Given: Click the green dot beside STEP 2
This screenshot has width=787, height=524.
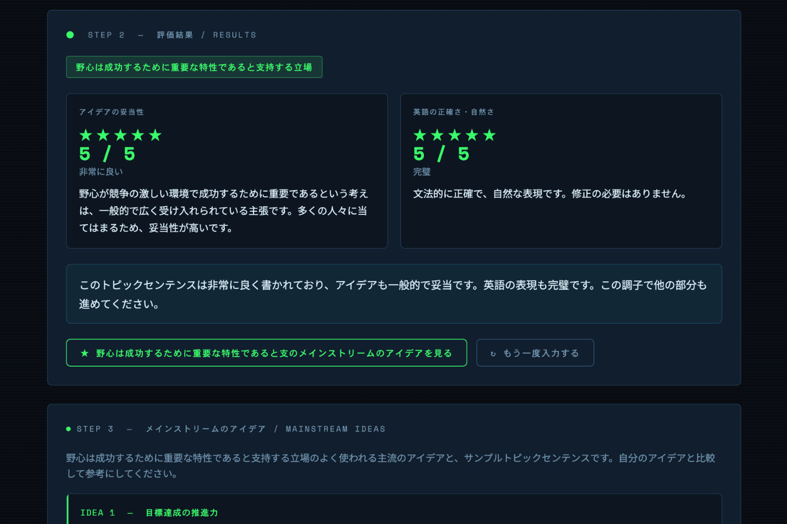Looking at the screenshot, I should pyautogui.click(x=70, y=34).
